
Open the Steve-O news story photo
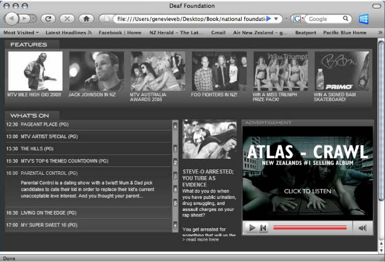pyautogui.click(x=209, y=139)
